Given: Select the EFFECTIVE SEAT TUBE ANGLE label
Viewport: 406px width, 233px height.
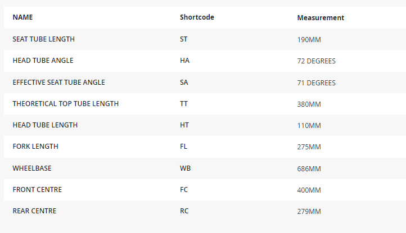Looking at the screenshot, I should 58,83.
